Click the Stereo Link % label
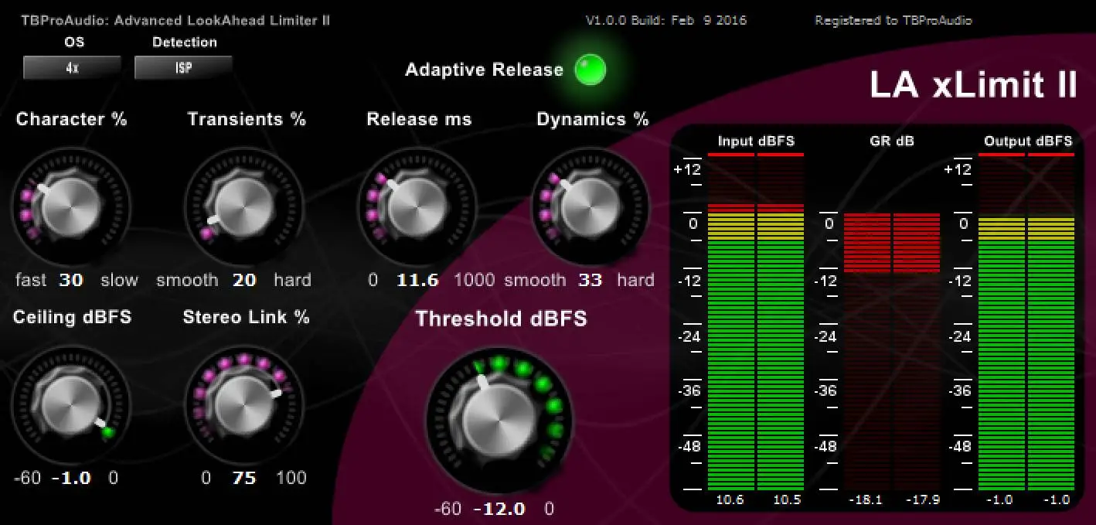 tap(247, 317)
